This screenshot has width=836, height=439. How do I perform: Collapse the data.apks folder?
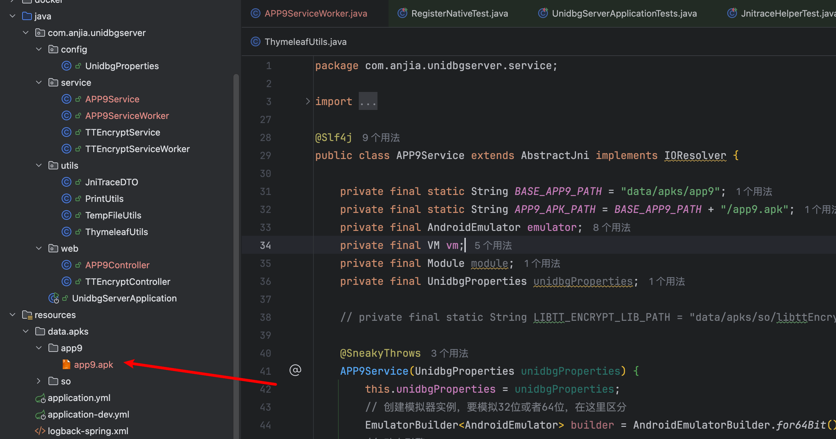tap(26, 331)
